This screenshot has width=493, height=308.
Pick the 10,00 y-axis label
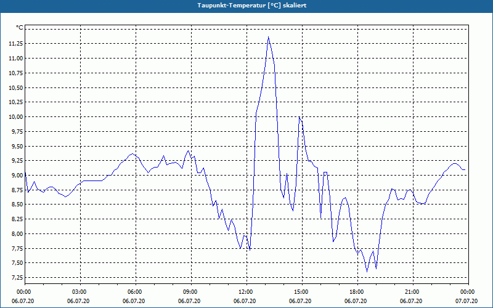pyautogui.click(x=16, y=117)
